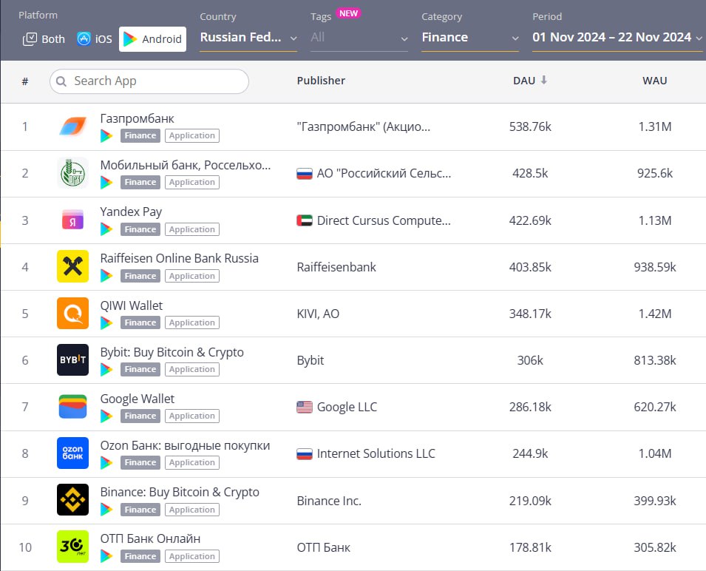
Task: Click Russian flag next to АО Российский Сельс
Action: tap(305, 173)
